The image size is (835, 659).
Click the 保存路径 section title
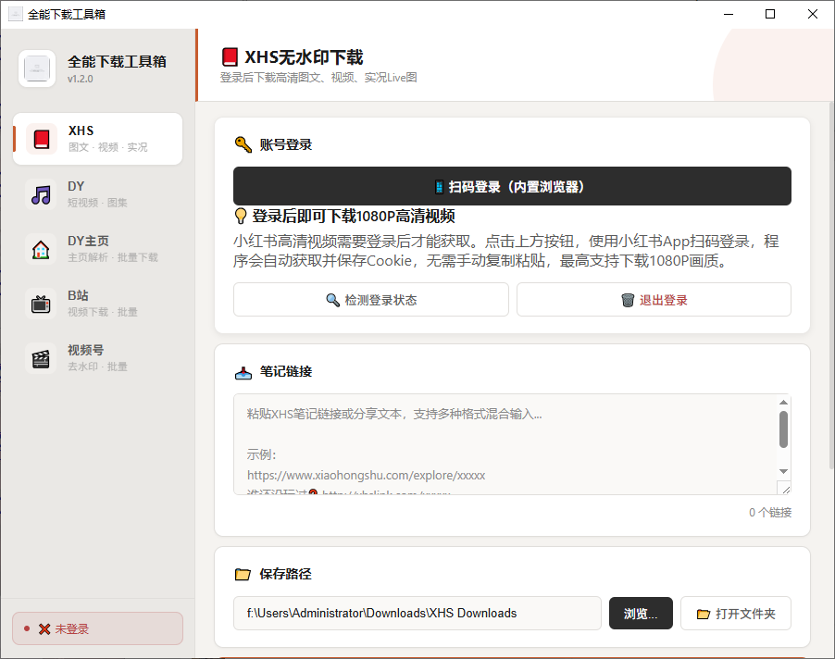point(285,574)
